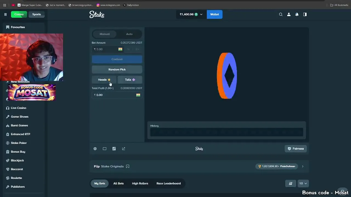Click the Cashout button
351x197 pixels.
(x=117, y=59)
